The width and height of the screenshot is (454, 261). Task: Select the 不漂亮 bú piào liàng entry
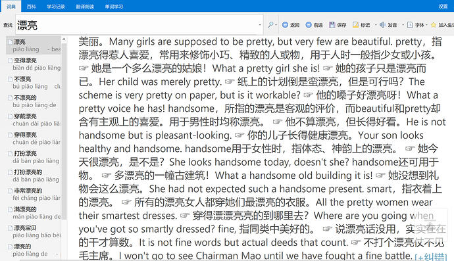point(34,82)
